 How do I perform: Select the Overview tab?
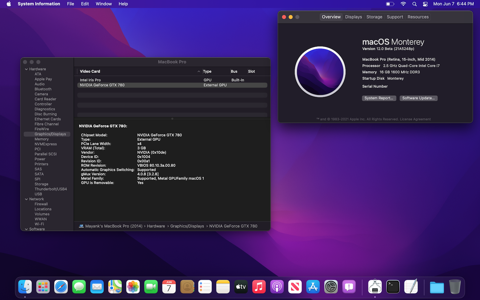pos(331,17)
